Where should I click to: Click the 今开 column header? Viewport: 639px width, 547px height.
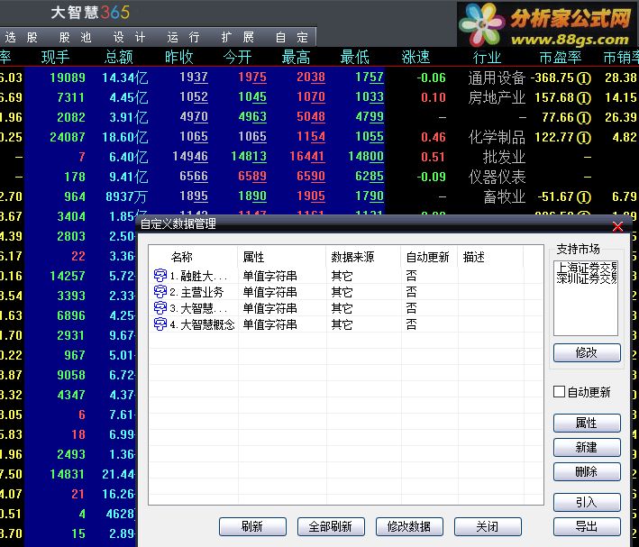tap(238, 57)
